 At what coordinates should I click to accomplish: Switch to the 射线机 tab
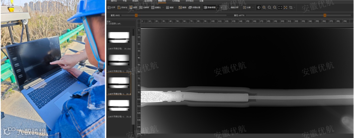(x=135, y=1)
